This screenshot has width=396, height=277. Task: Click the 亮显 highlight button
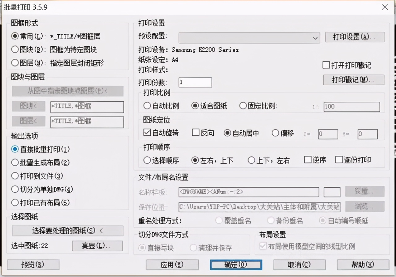97,245
